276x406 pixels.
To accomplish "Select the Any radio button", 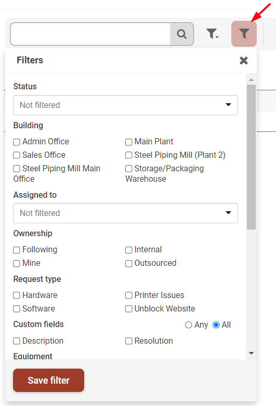I will (x=188, y=325).
